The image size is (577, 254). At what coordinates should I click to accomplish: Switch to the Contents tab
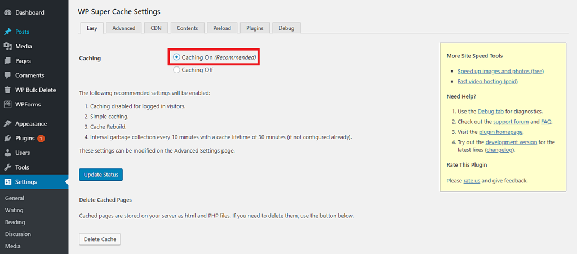click(x=187, y=28)
